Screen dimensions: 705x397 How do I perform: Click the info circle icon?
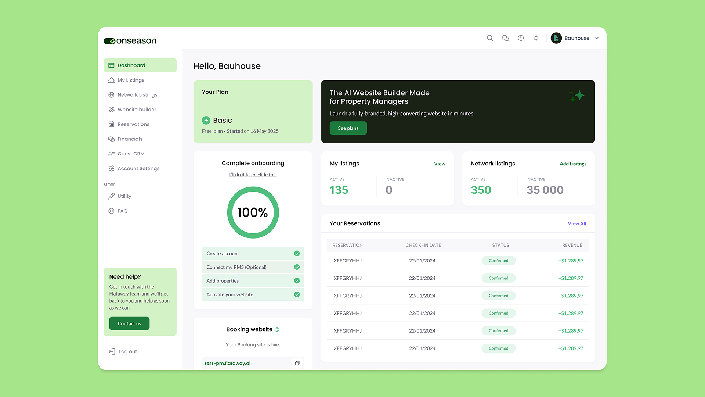[521, 38]
